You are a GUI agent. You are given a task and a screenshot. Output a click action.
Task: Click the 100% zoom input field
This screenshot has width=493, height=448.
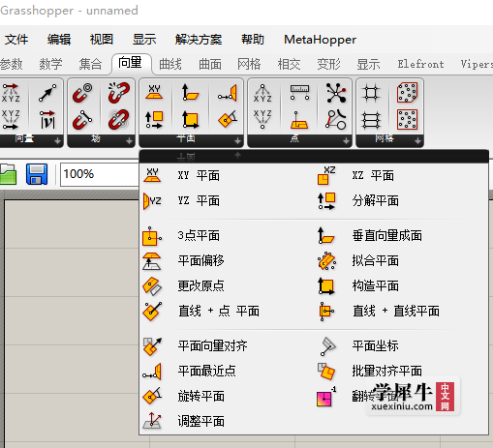pyautogui.click(x=100, y=174)
